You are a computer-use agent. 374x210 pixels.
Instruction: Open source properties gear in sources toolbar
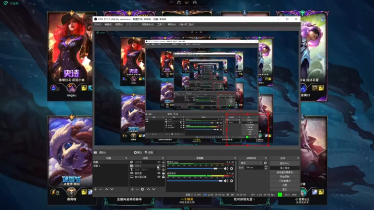pyautogui.click(x=143, y=189)
